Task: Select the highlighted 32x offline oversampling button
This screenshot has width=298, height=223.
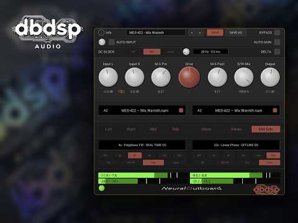Action: click(273, 155)
